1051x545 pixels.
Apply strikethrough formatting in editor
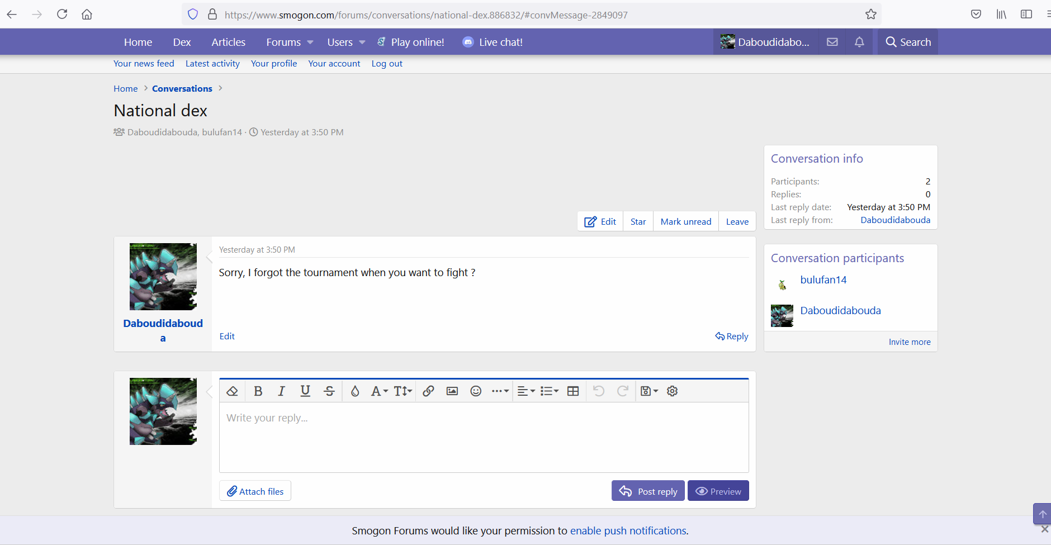329,391
